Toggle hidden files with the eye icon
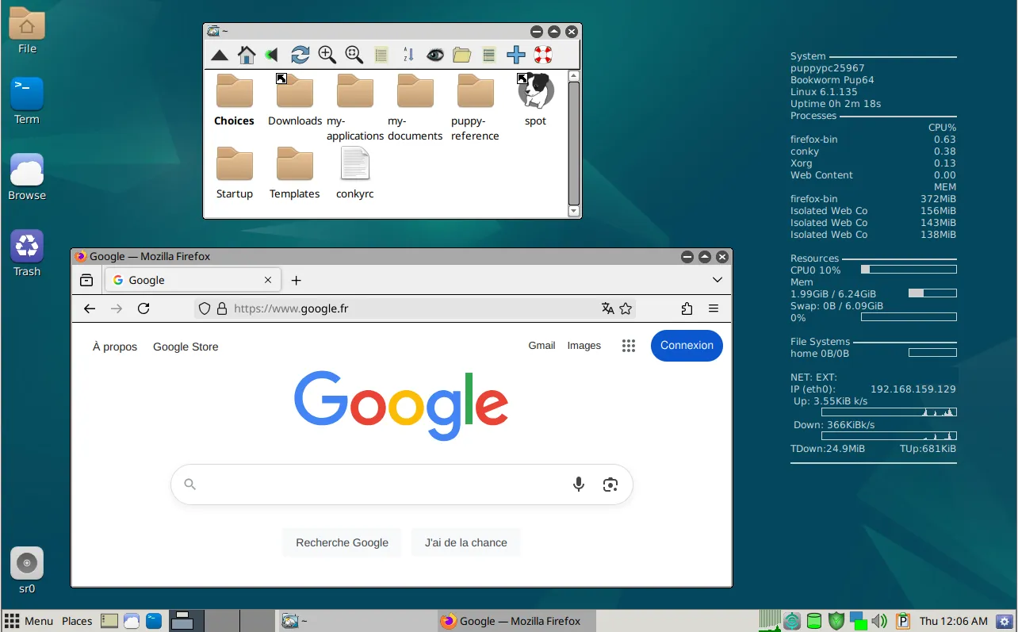The width and height of the screenshot is (1018, 632). [x=434, y=55]
